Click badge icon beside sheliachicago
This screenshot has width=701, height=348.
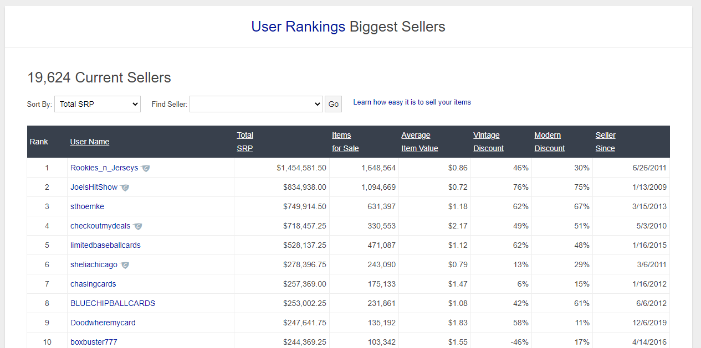pyautogui.click(x=125, y=265)
